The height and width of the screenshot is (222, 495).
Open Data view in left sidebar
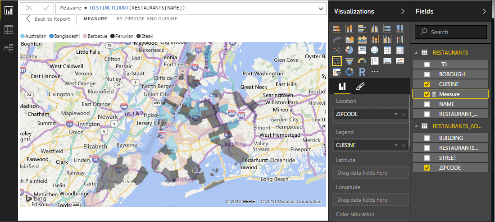9,30
